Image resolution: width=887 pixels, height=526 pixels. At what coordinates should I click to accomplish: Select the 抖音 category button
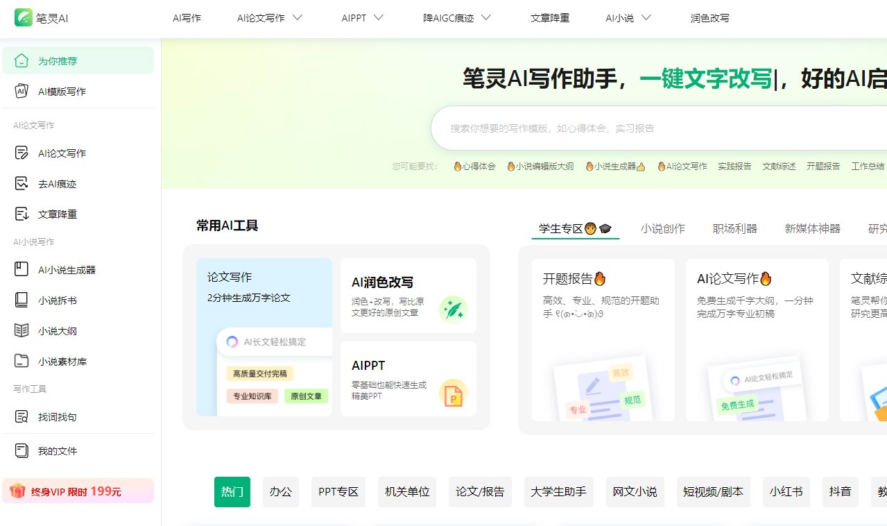[841, 492]
